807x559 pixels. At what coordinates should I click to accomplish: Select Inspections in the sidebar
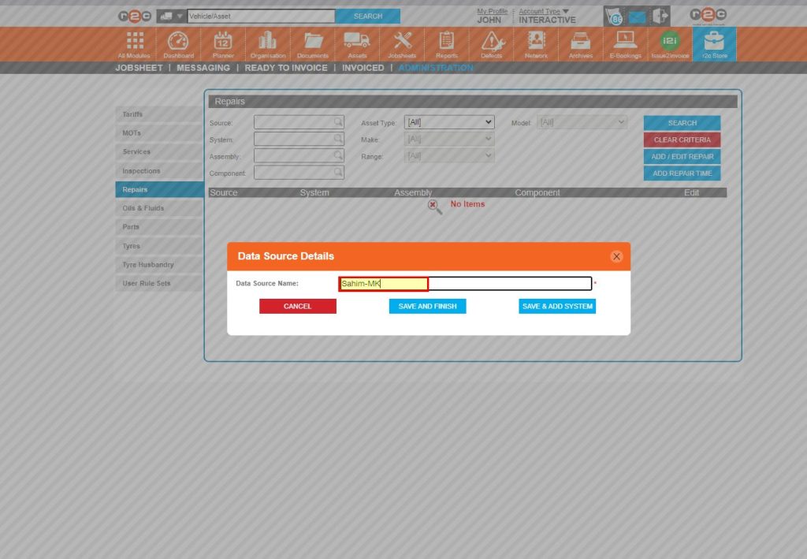(x=159, y=171)
